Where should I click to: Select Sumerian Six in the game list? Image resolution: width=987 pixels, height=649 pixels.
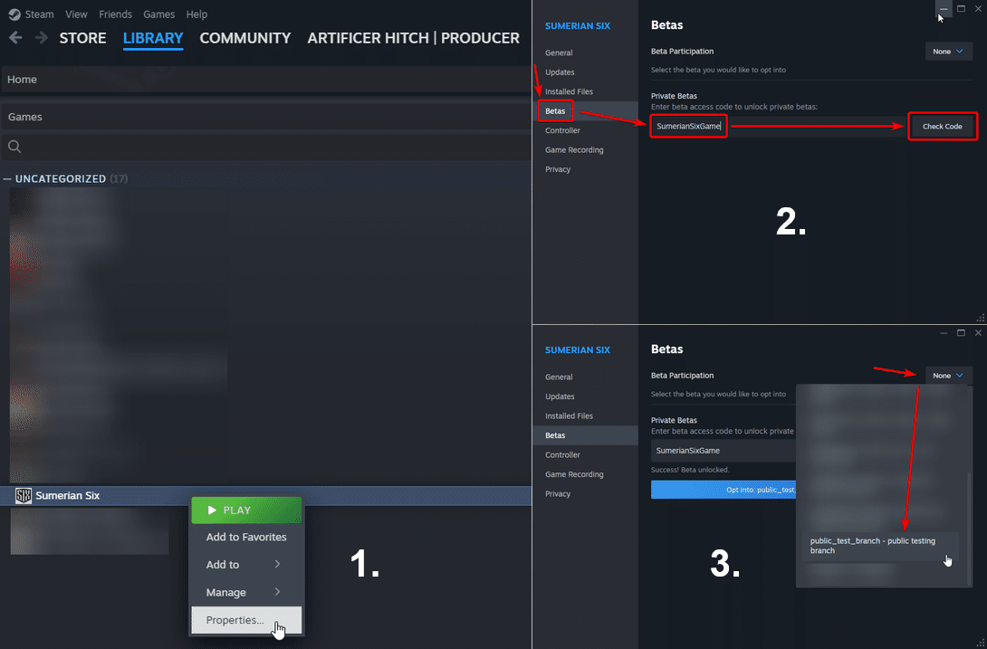coord(266,495)
